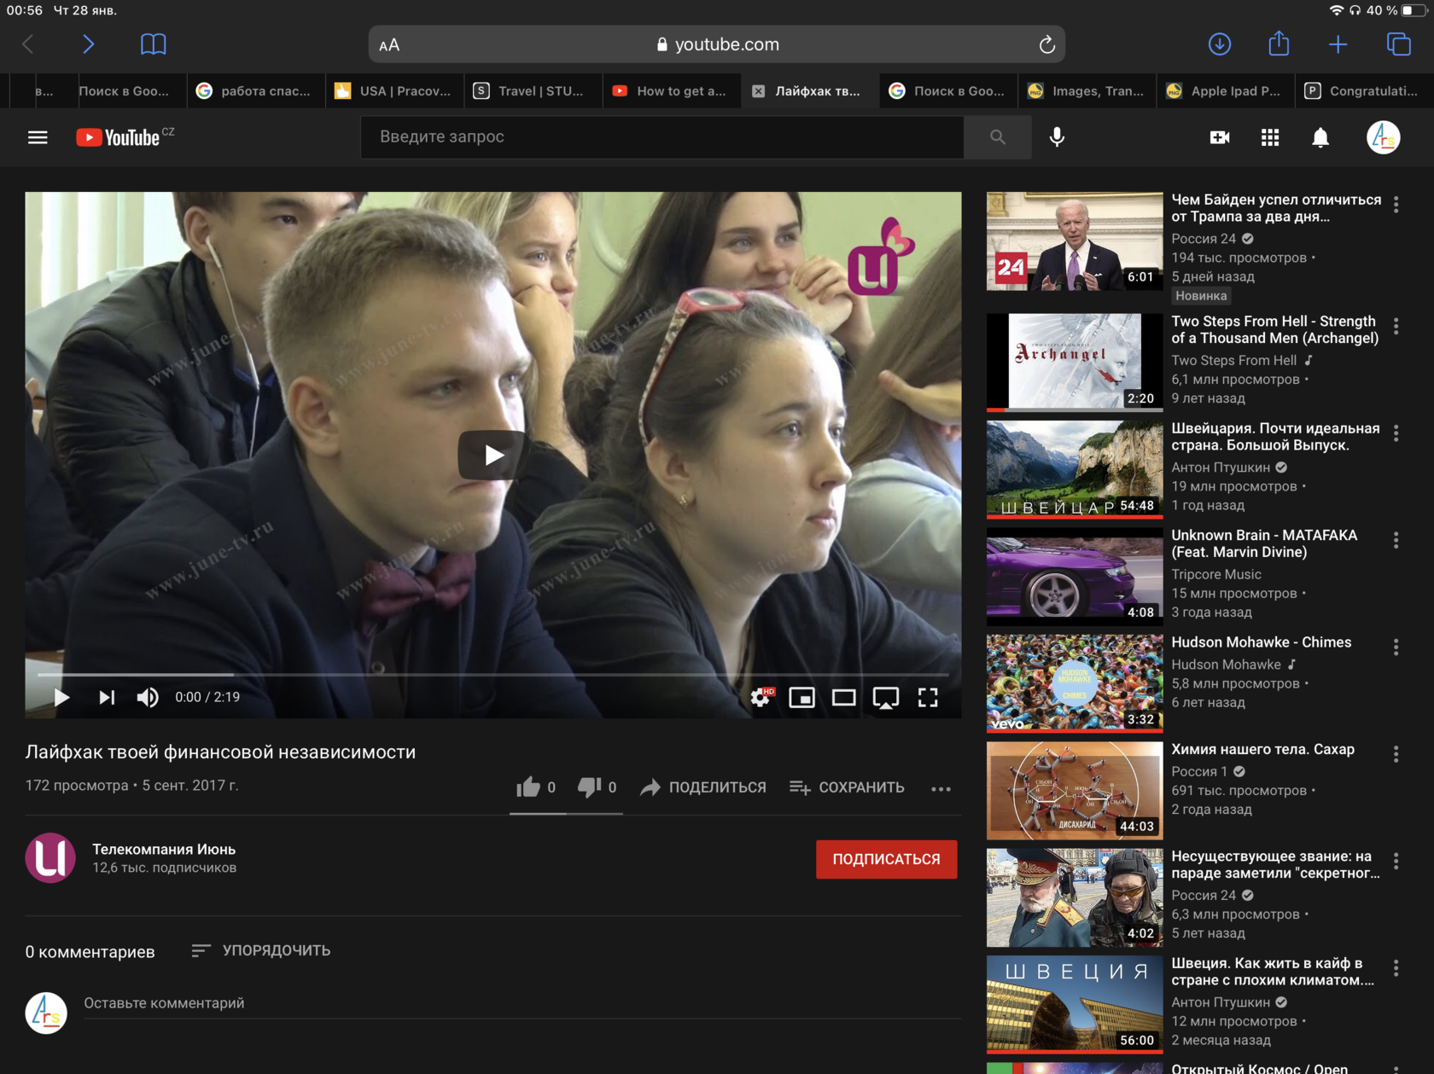
Task: Open Hudson Mohawke - Chimes title link
Action: (x=1261, y=642)
